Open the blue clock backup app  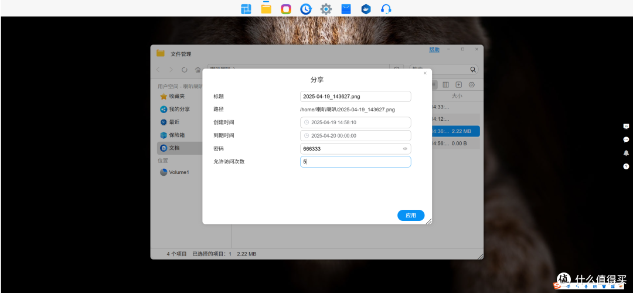coord(306,9)
